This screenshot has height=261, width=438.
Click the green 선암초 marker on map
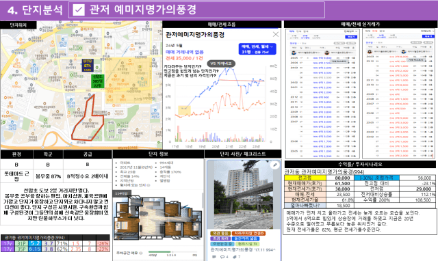tap(98, 81)
